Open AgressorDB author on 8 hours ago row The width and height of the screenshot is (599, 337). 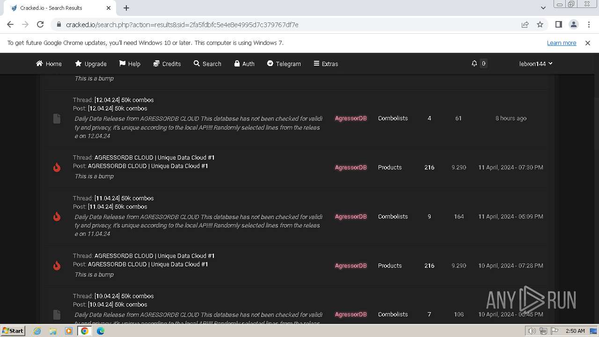pyautogui.click(x=351, y=118)
